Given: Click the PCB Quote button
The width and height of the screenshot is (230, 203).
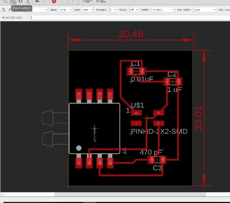Looking at the screenshot, I should [x=101, y=1].
